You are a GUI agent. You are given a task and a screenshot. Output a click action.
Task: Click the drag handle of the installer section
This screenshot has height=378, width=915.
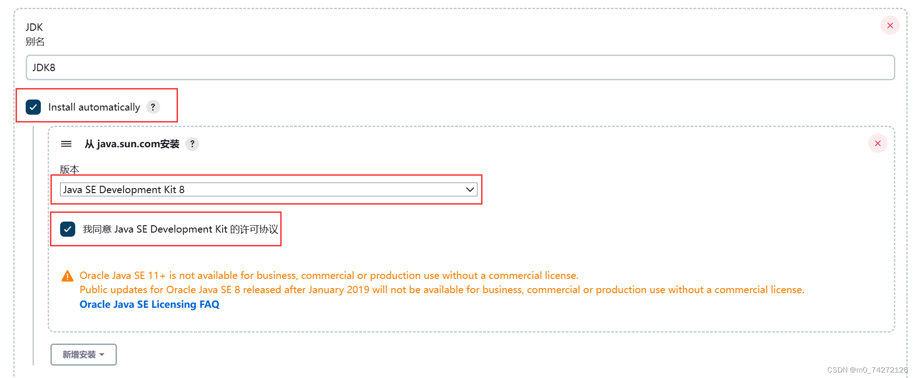pyautogui.click(x=67, y=144)
